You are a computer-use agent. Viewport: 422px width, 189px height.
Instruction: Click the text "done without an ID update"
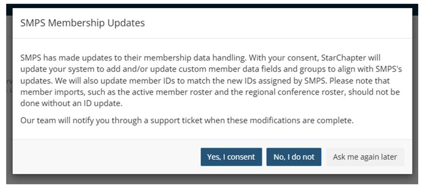pyautogui.click(x=71, y=104)
